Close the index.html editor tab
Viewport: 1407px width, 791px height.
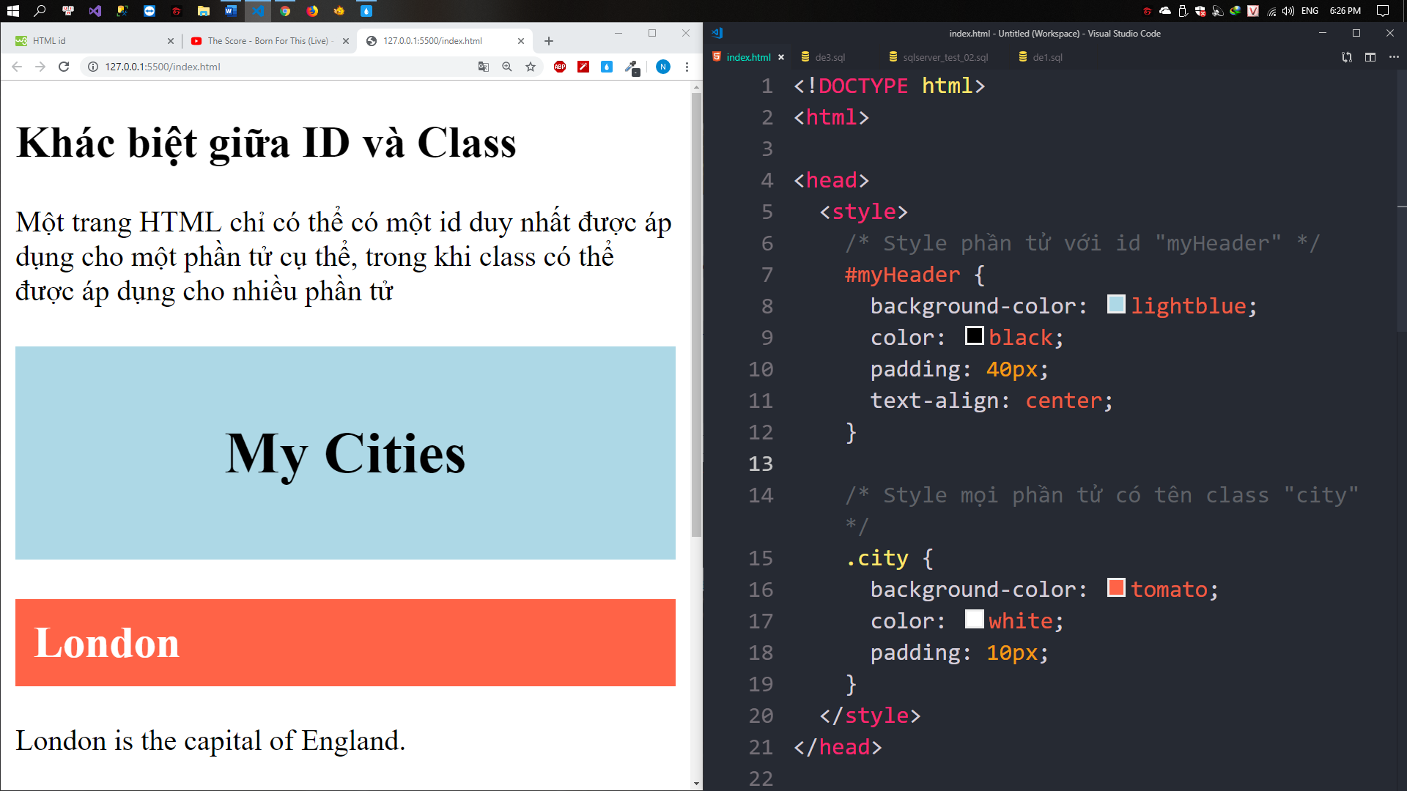[781, 57]
